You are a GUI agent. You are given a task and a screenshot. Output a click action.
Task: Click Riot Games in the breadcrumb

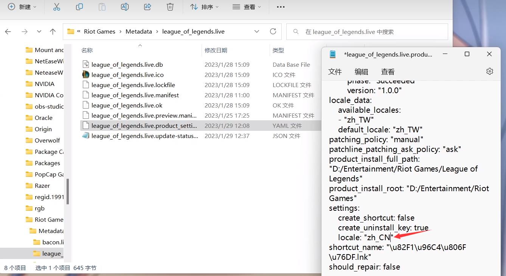[99, 32]
